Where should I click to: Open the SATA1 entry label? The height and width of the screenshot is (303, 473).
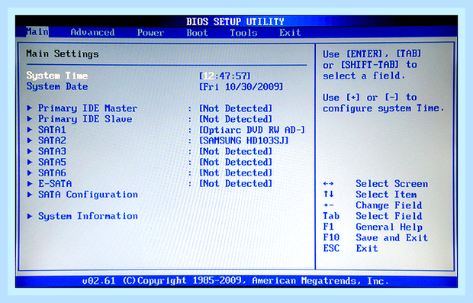(52, 130)
